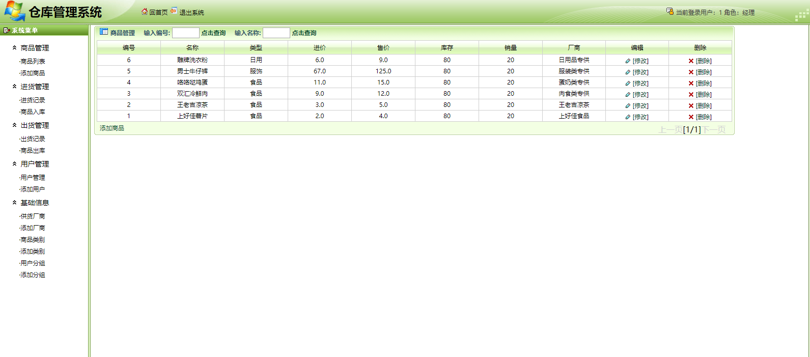Click the 上一页 pagination link

[x=670, y=130]
